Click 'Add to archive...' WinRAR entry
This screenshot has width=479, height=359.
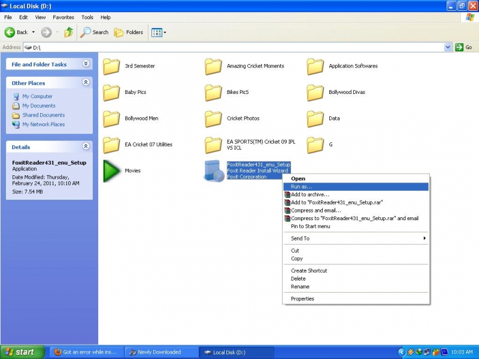point(310,194)
